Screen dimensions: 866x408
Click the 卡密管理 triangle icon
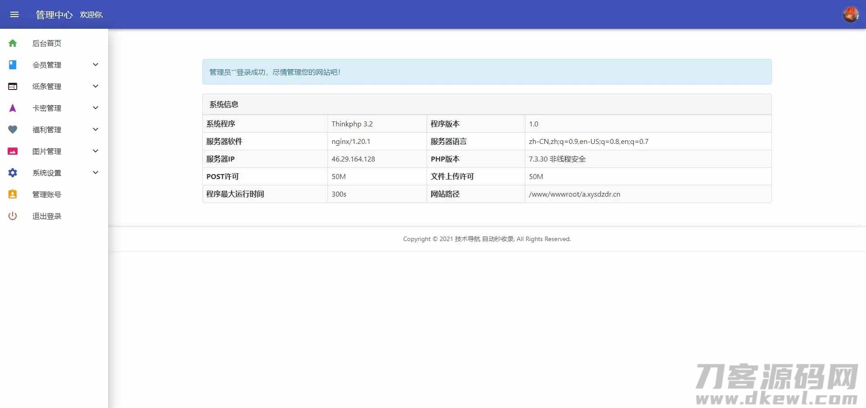[13, 108]
